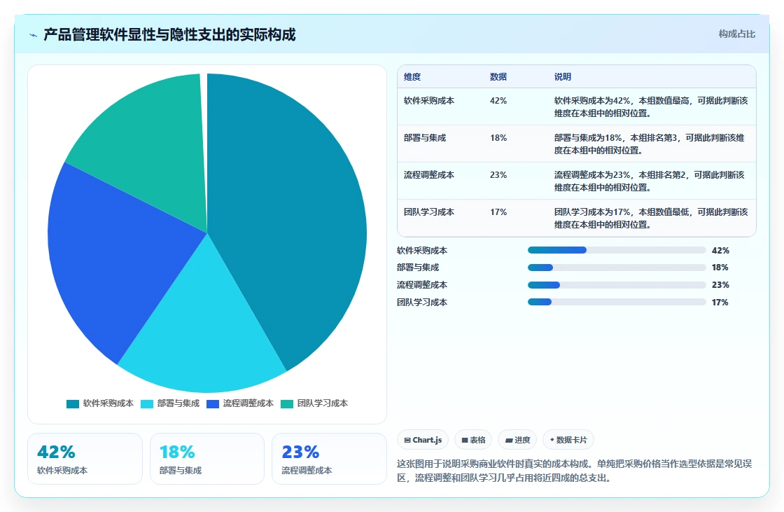
Task: Click 流程调整成本 cell in the table
Action: (429, 174)
